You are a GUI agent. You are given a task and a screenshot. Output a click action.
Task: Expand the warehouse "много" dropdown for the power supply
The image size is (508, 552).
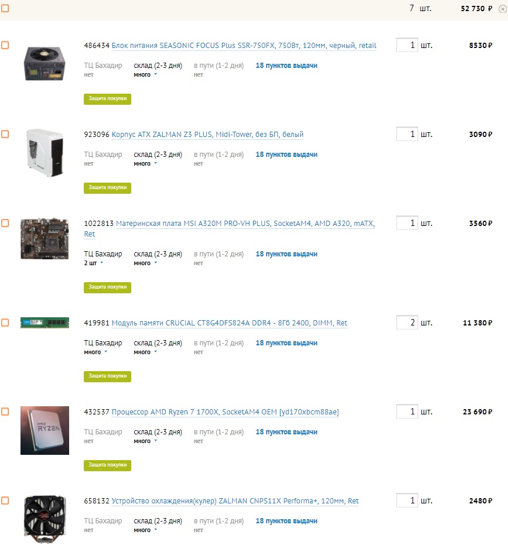(x=145, y=74)
